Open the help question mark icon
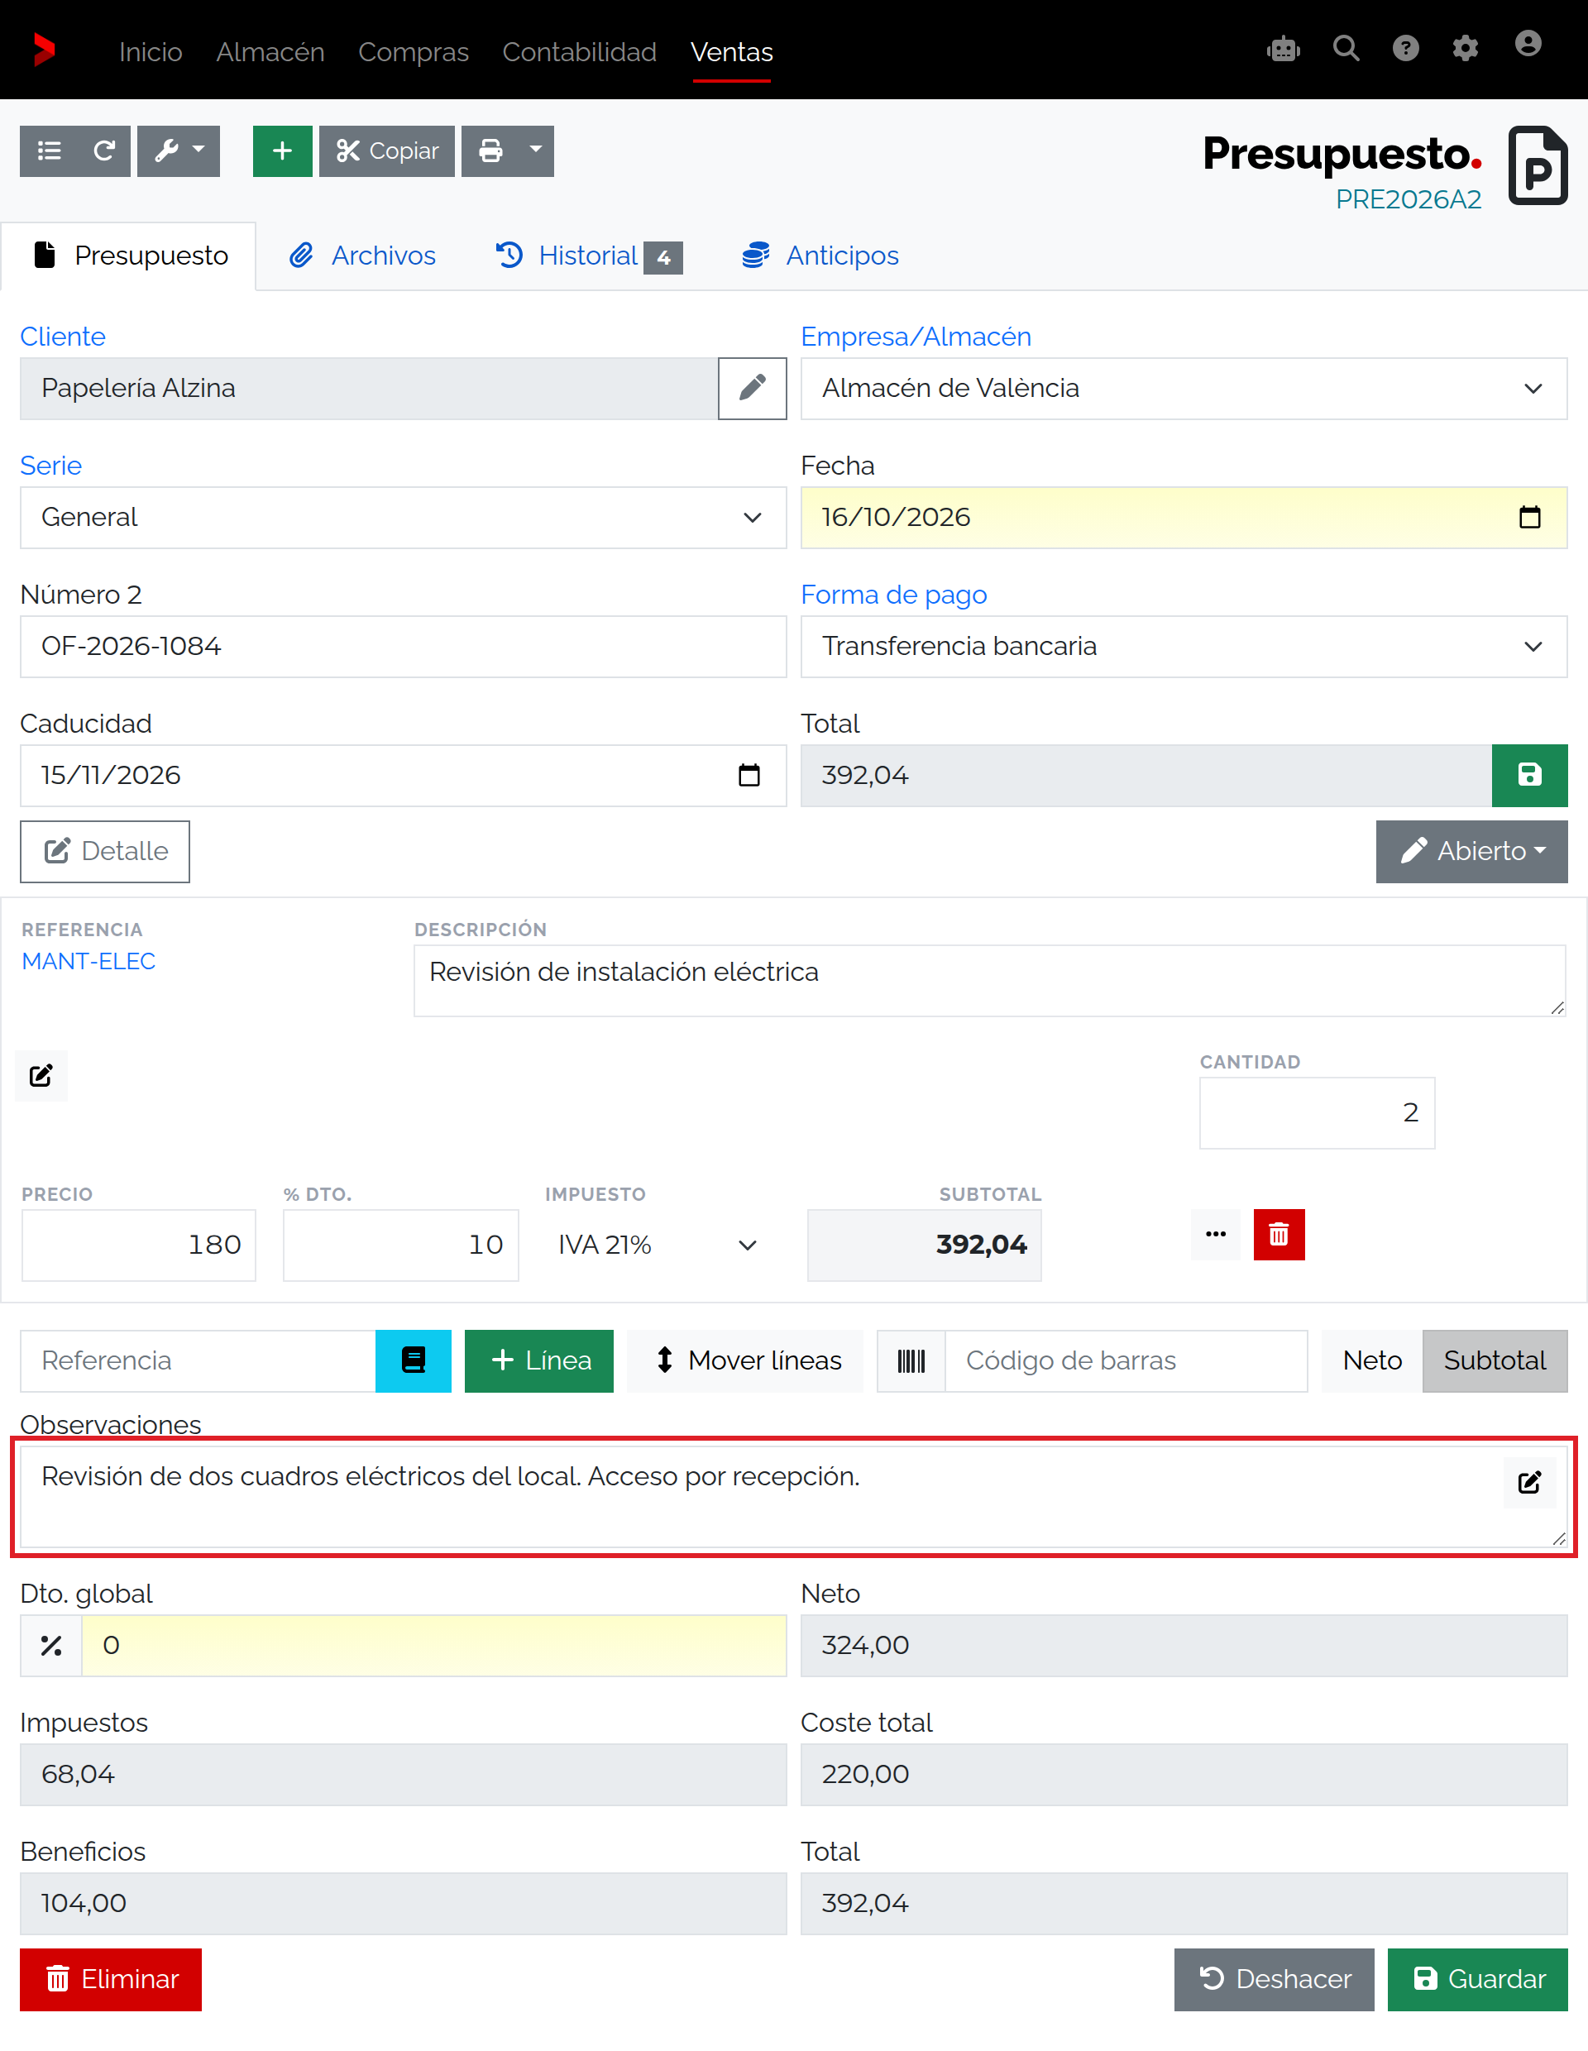 pyautogui.click(x=1405, y=49)
